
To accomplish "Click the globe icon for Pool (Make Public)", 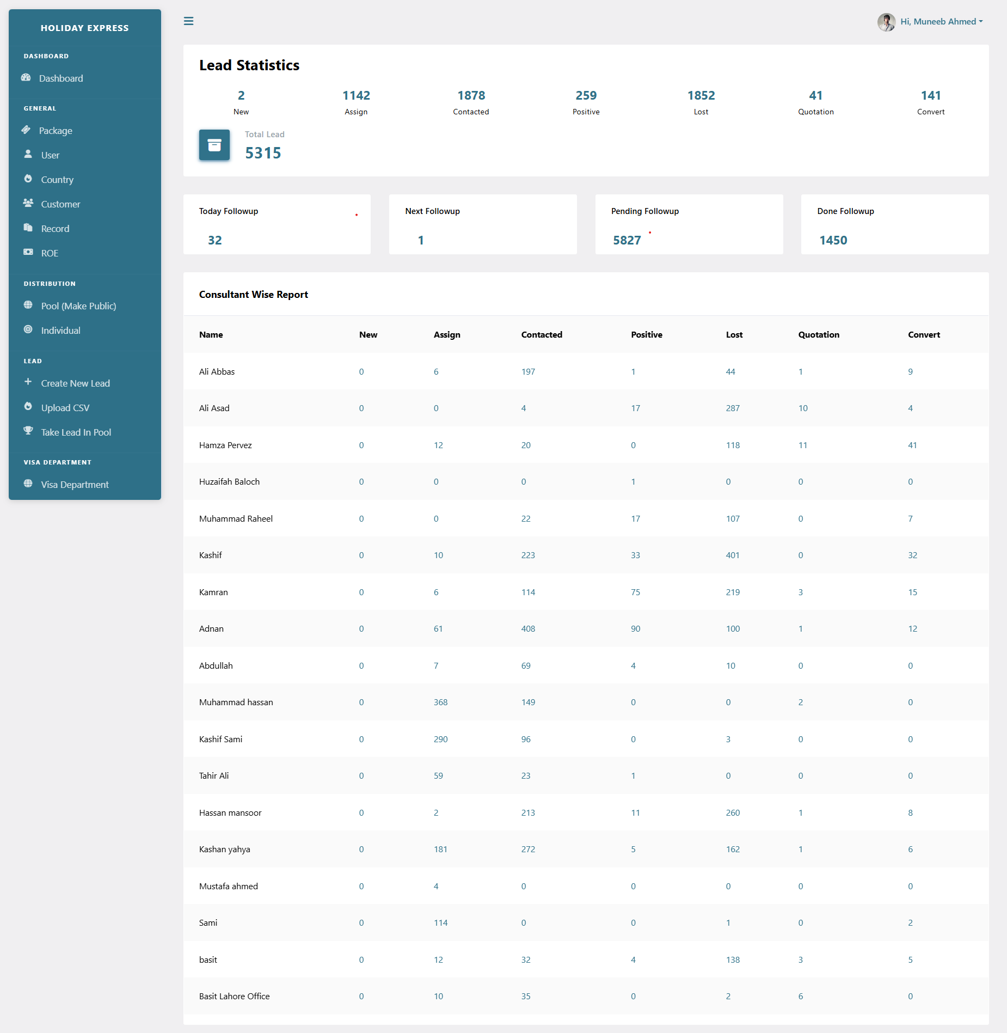I will click(x=28, y=305).
